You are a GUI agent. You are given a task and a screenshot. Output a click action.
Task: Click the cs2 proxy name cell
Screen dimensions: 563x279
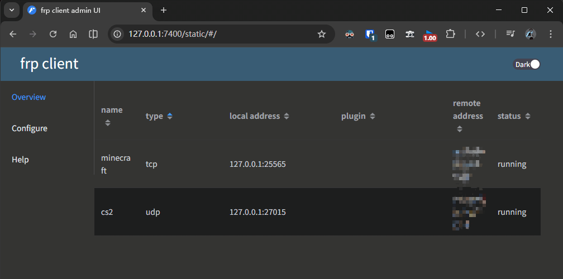click(107, 212)
